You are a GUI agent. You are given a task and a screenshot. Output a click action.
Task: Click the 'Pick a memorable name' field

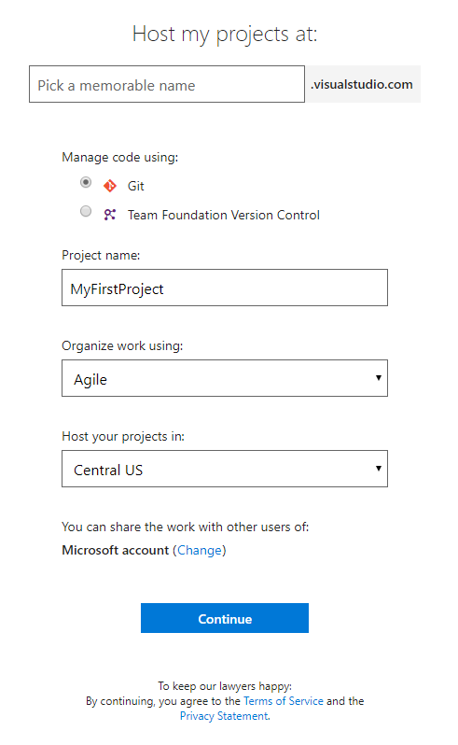click(167, 84)
